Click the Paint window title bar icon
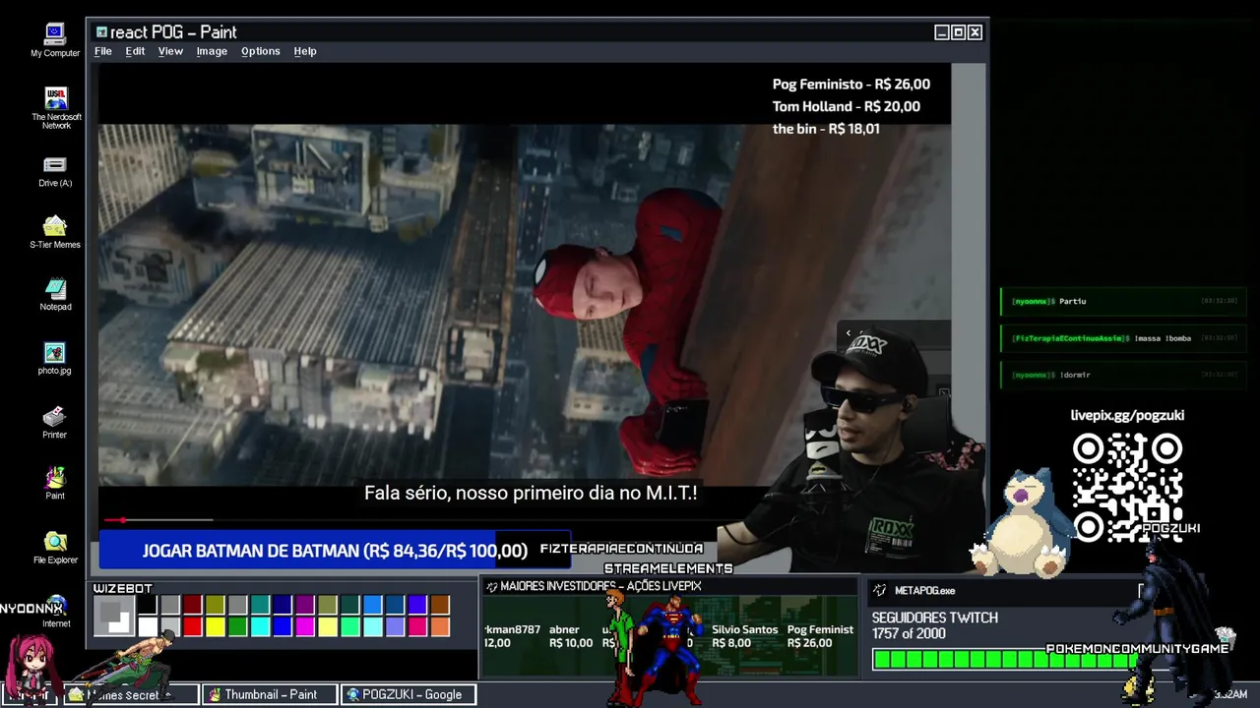Viewport: 1260px width, 708px height. click(101, 32)
